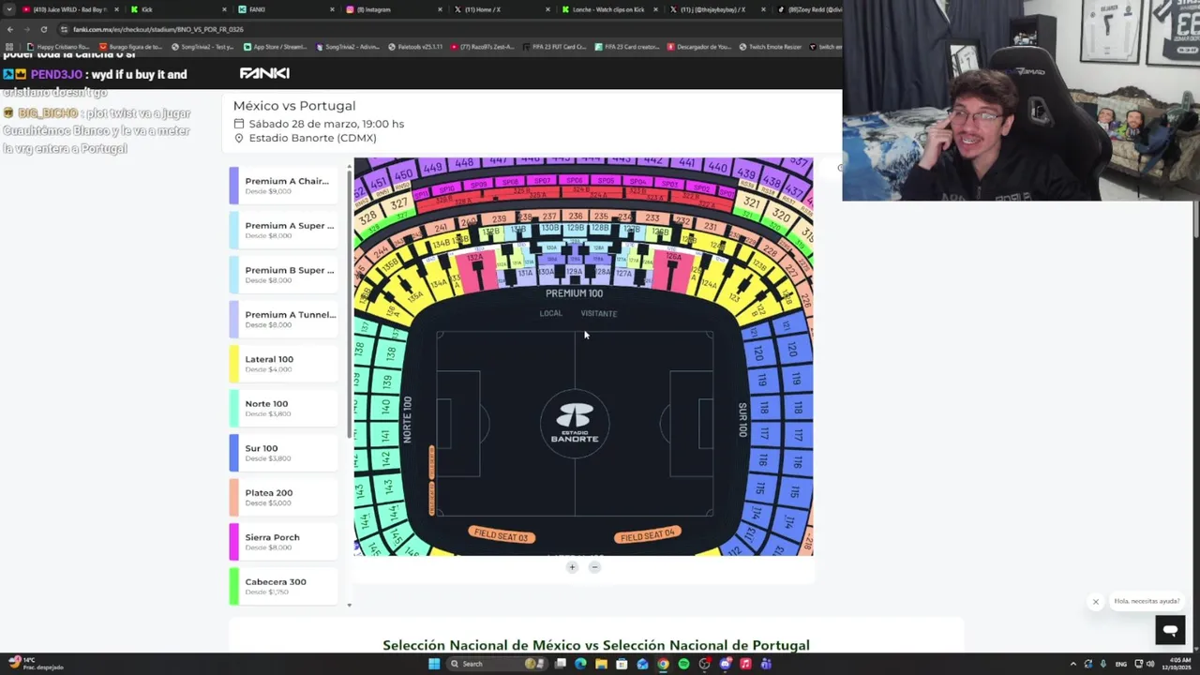Pick section 449 on stadium map
The height and width of the screenshot is (675, 1200).
pyautogui.click(x=432, y=168)
